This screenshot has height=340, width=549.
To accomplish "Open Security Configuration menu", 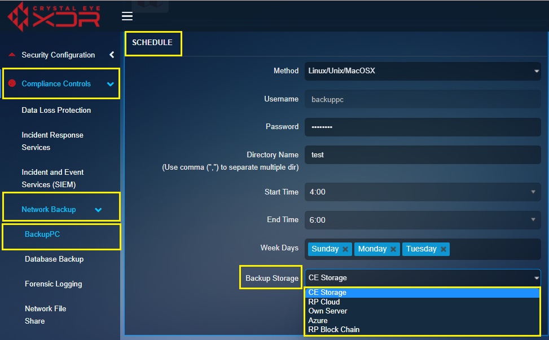I will click(x=58, y=55).
